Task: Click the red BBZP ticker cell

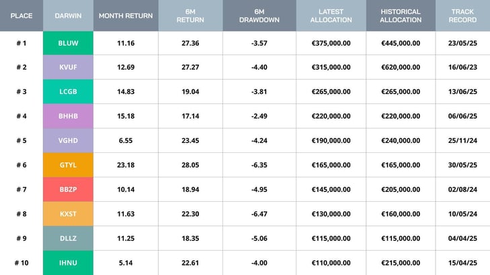Action: [68, 189]
